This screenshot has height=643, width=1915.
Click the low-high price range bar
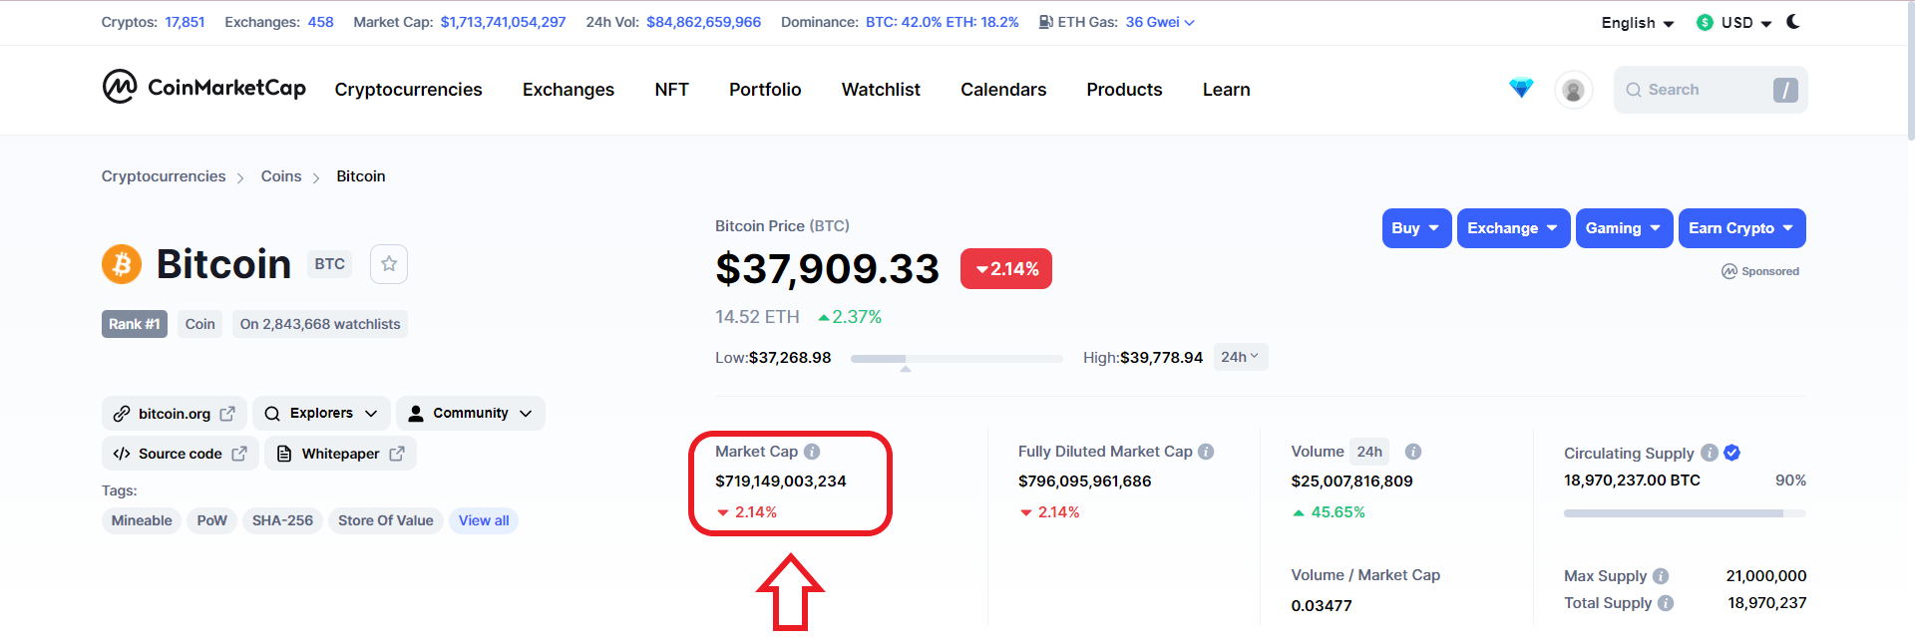(x=957, y=358)
